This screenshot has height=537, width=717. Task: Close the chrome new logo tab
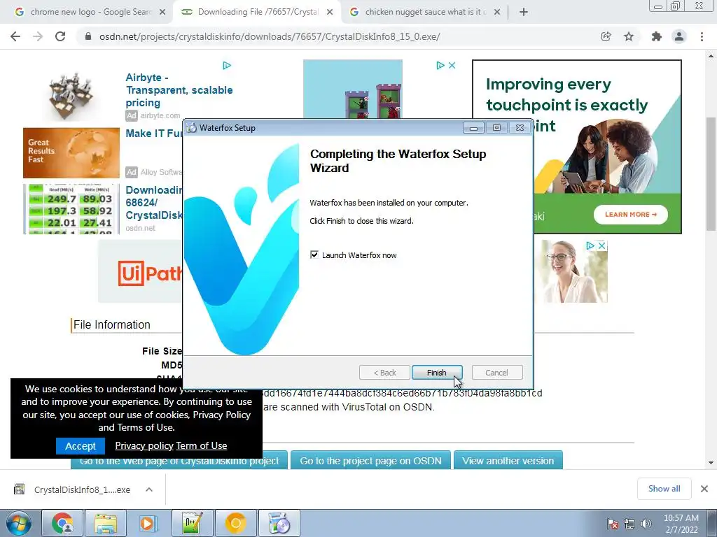162,12
